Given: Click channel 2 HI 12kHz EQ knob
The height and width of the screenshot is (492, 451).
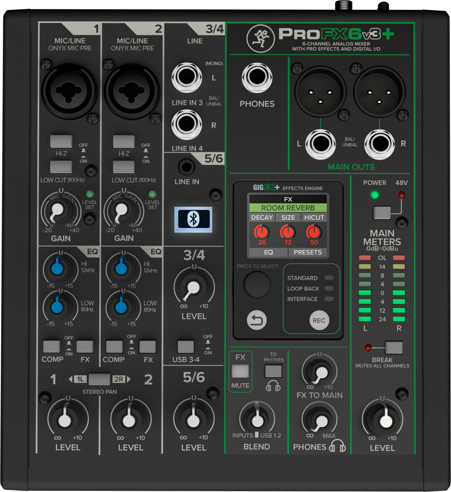Looking at the screenshot, I should click(x=121, y=268).
